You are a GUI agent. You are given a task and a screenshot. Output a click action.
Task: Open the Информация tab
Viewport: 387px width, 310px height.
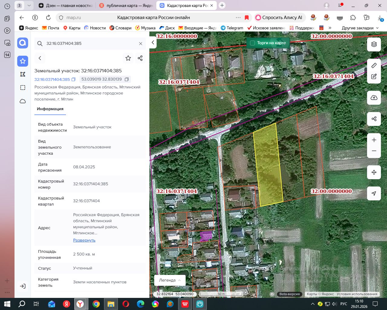50,109
